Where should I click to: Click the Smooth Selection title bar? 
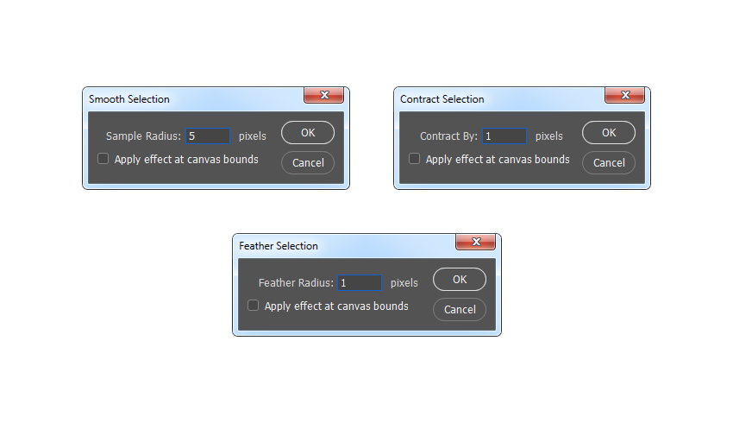tap(194, 99)
